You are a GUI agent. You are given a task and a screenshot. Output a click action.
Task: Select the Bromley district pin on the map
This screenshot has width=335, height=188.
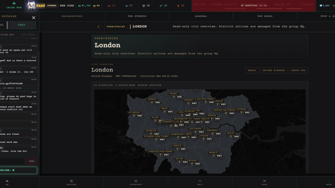[214, 156]
